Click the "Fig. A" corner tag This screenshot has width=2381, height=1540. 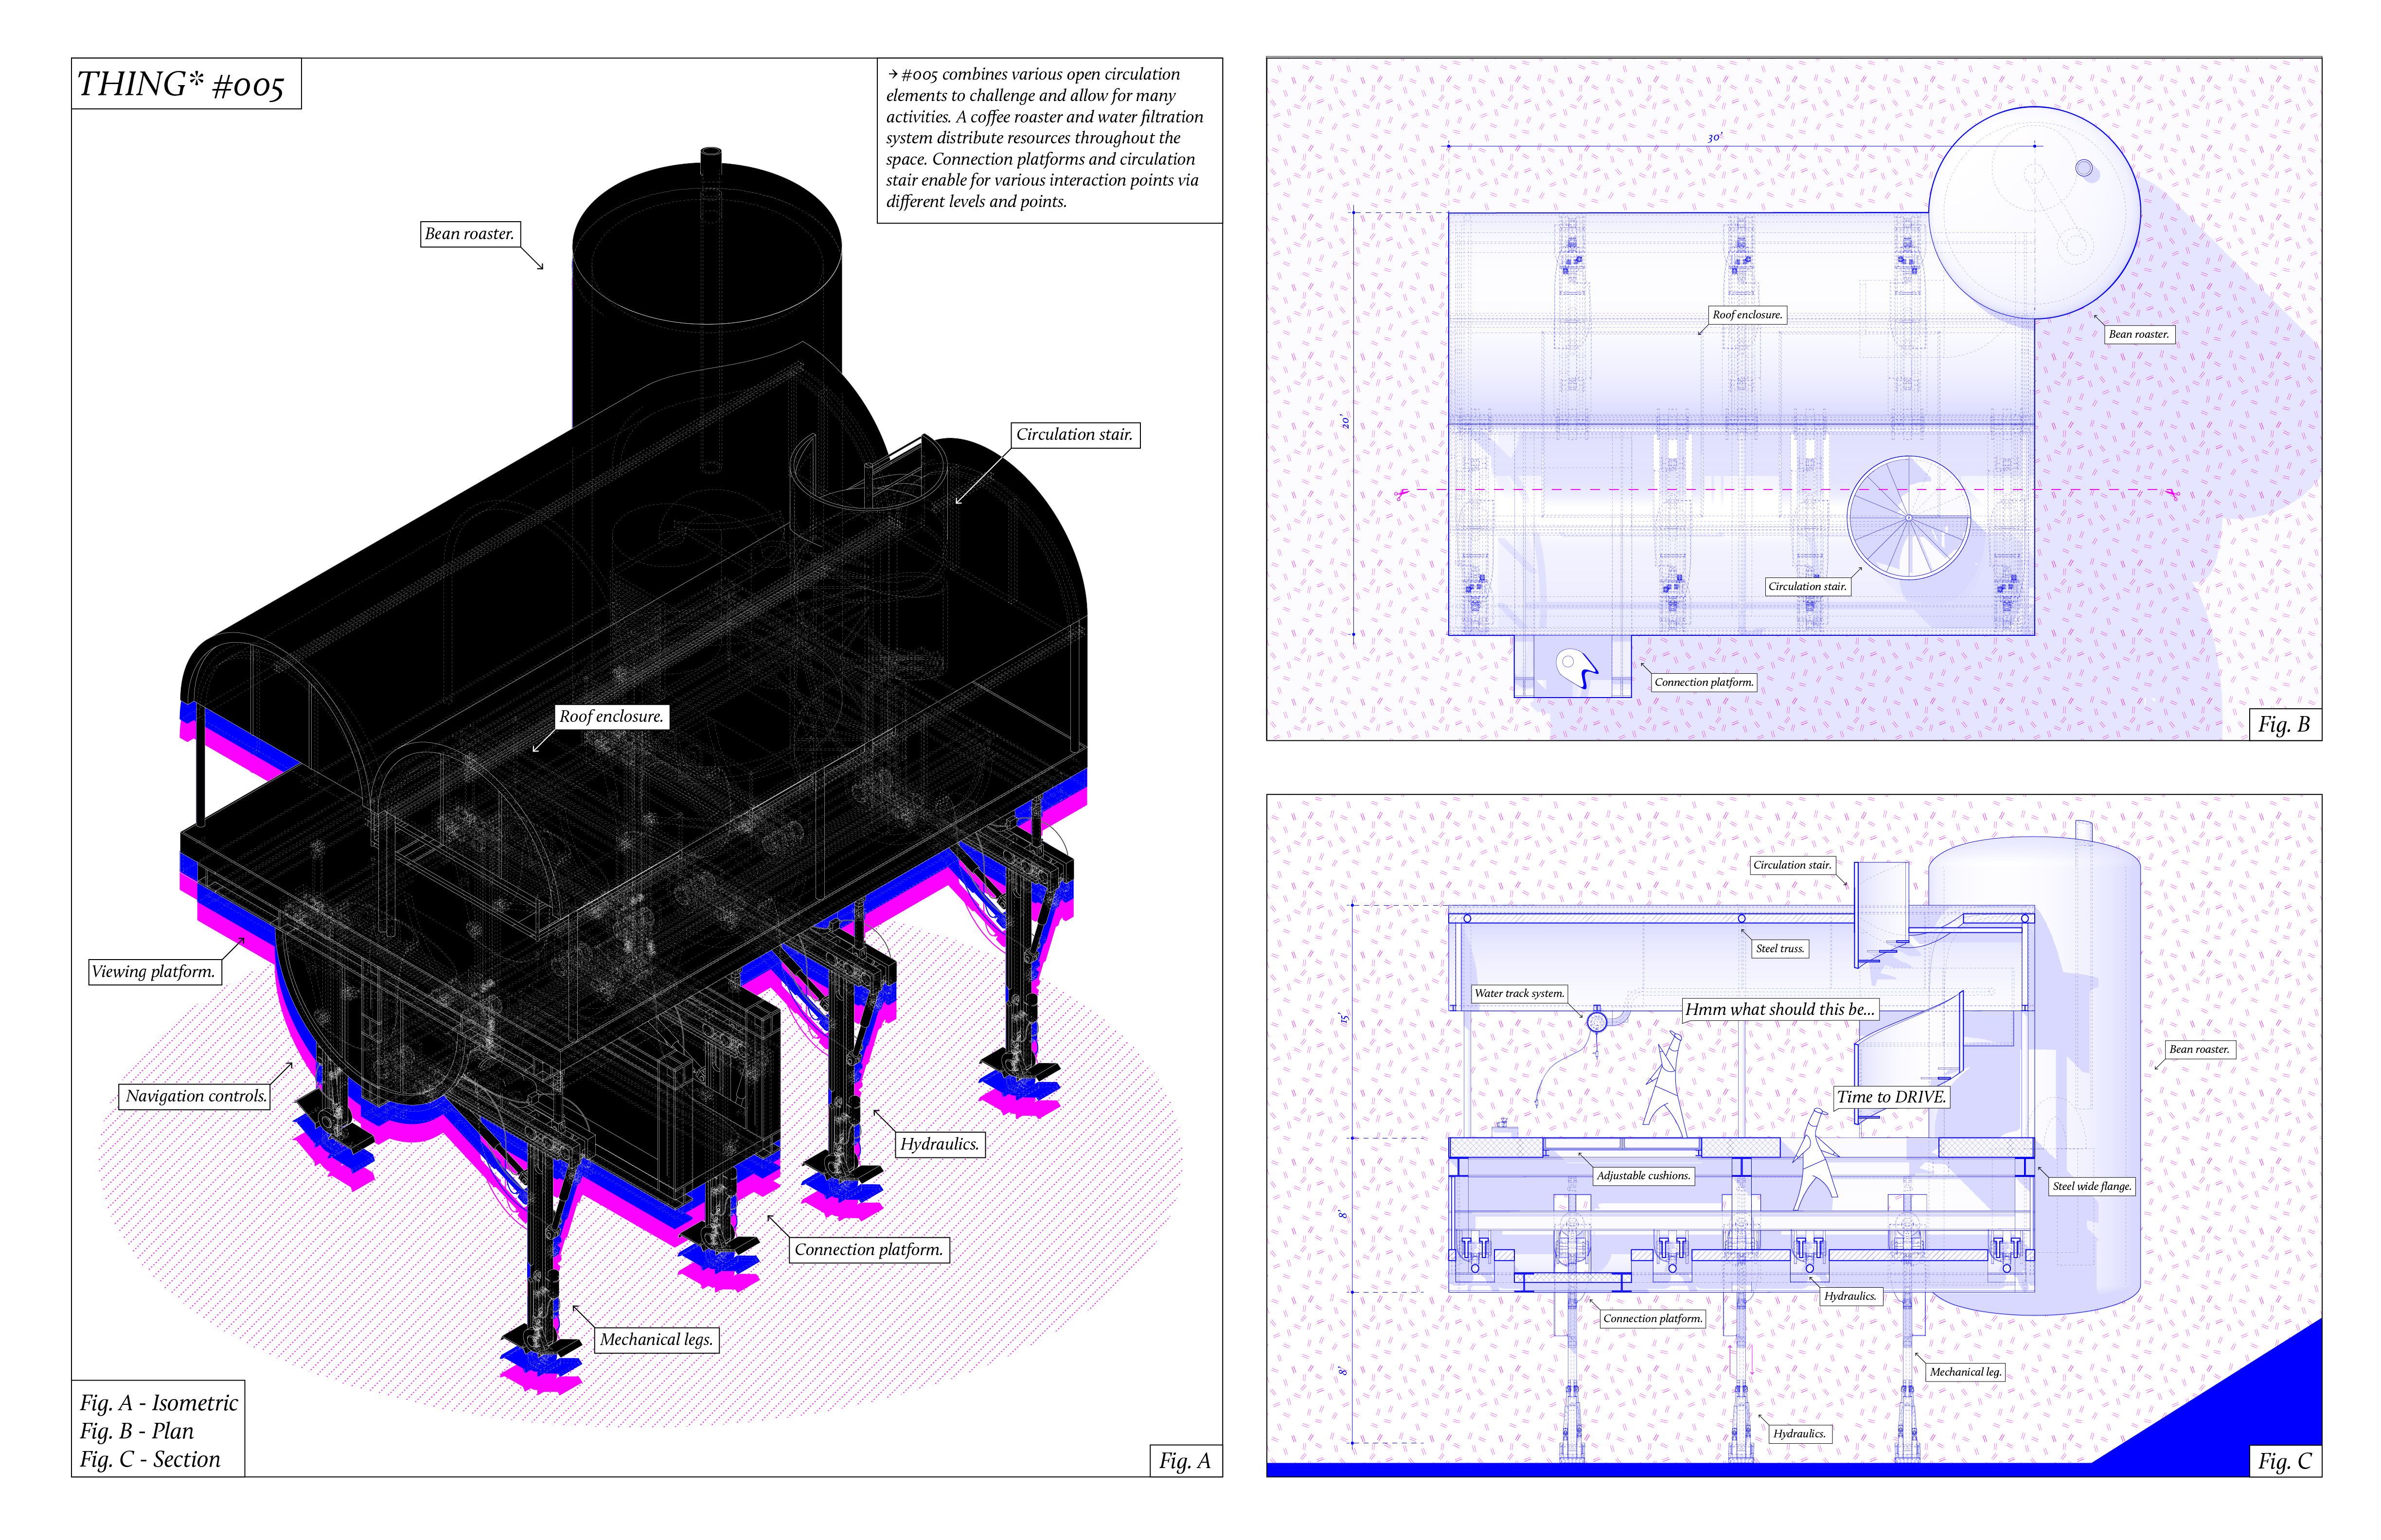[x=1186, y=1461]
